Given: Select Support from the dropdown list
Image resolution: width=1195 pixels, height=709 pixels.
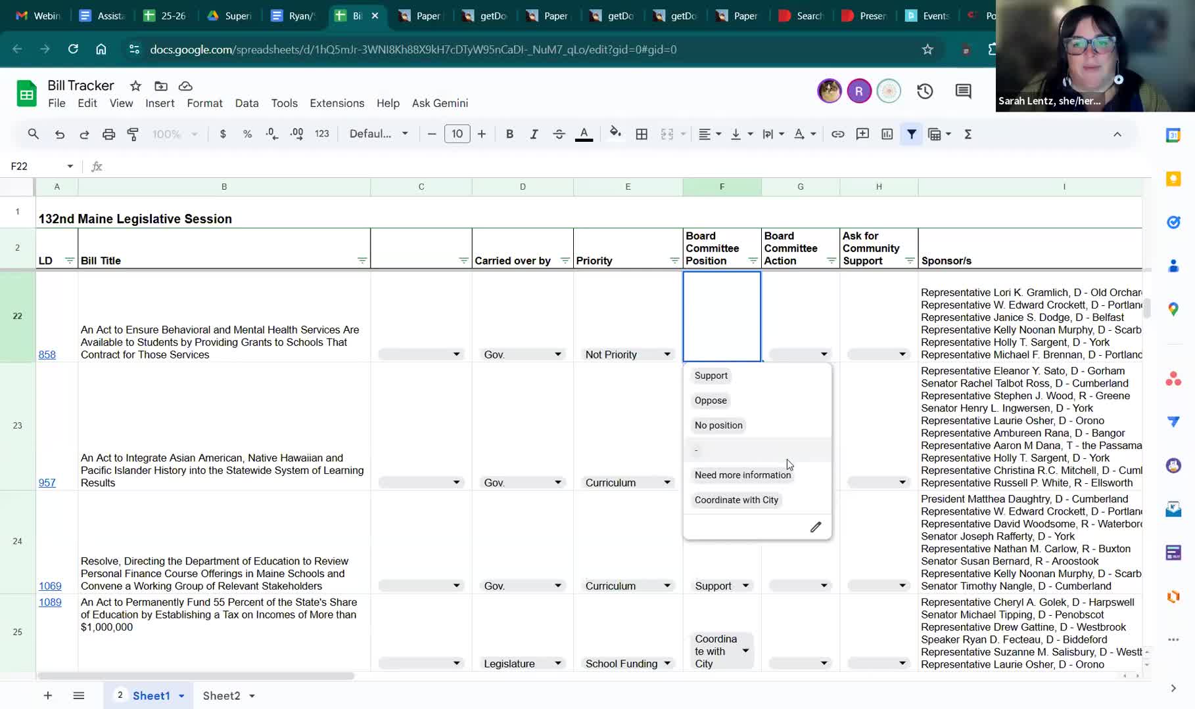Looking at the screenshot, I should tap(711, 376).
